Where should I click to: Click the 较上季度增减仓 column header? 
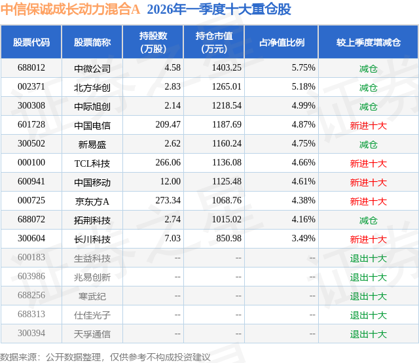(x=368, y=42)
